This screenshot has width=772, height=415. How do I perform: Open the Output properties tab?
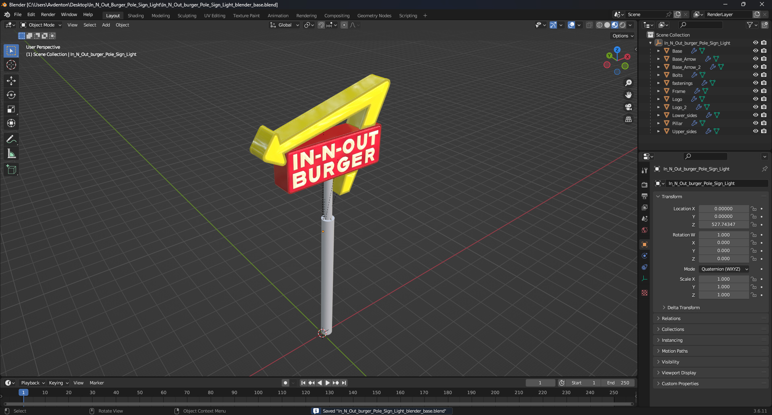(x=645, y=196)
